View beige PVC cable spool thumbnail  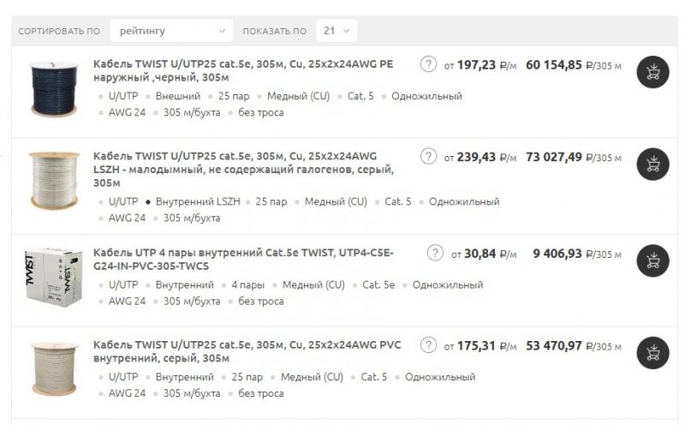(54, 369)
